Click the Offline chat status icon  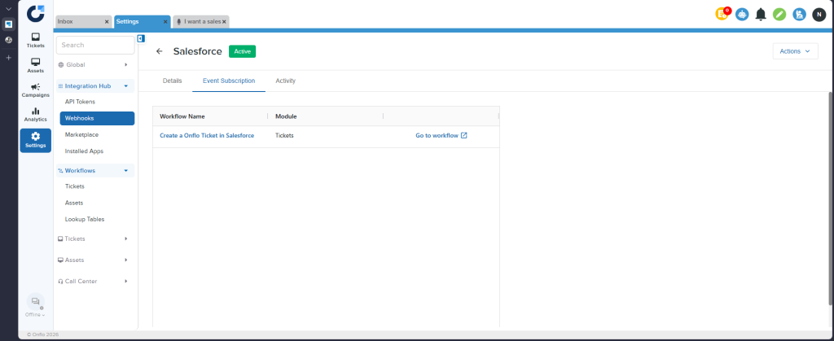tap(36, 301)
